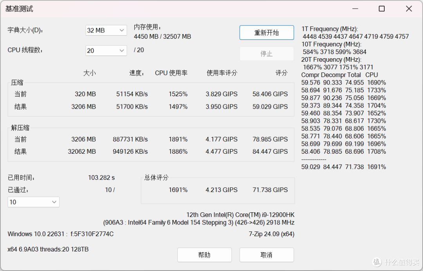Open the passes dropdown set to 10
The image size is (423, 271).
click(33, 202)
